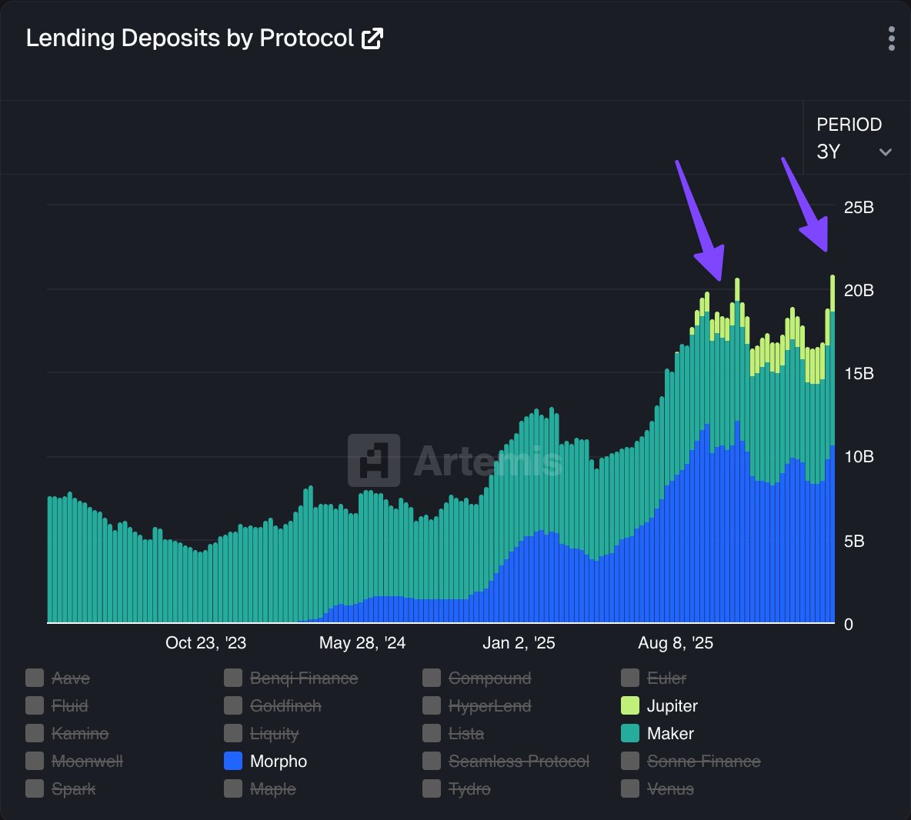The height and width of the screenshot is (820, 911).
Task: Click the struck-through Seamless Protocol label
Action: (519, 761)
